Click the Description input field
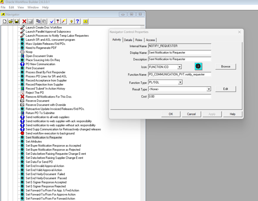The width and height of the screenshot is (258, 201). (x=180, y=59)
